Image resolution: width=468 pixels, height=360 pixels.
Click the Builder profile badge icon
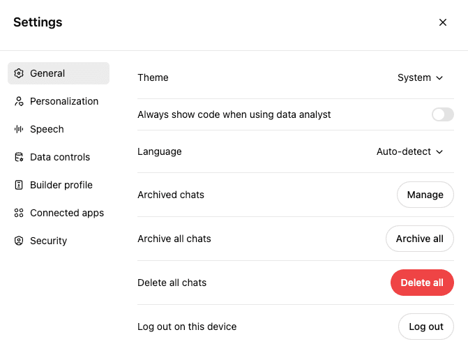pos(19,185)
